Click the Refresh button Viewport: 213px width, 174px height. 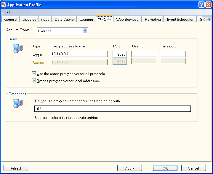click(16, 168)
